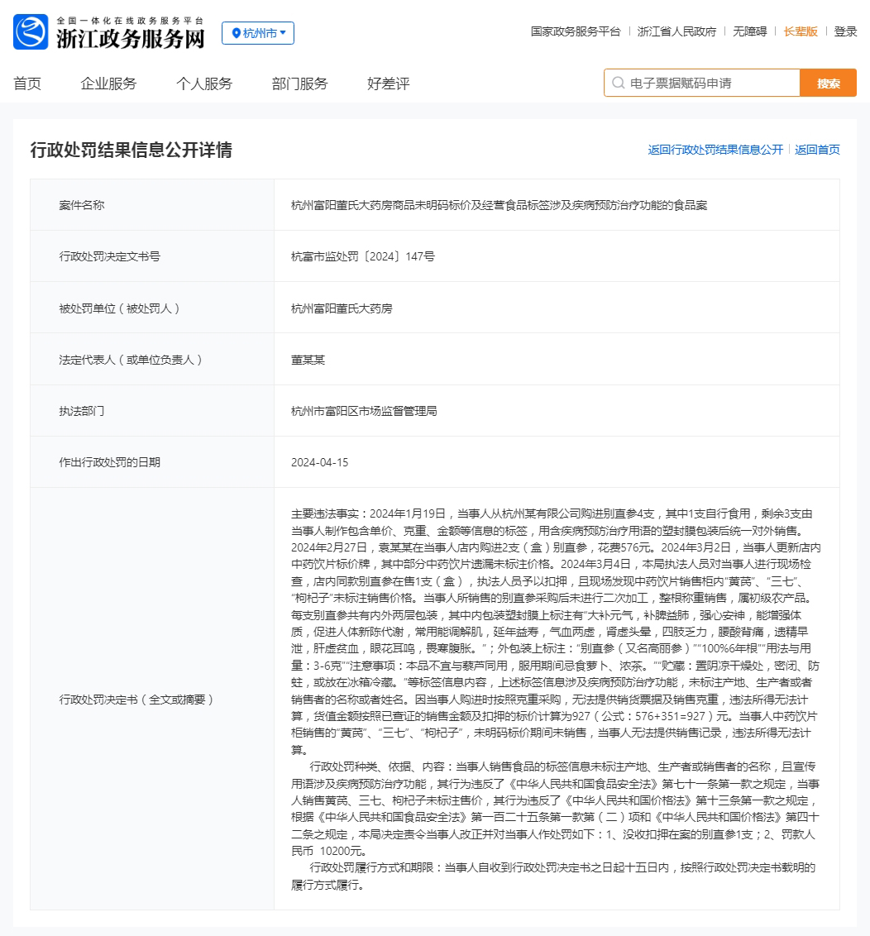Click 返回行政处罚结果信息公开 link
Viewport: 870px width, 936px height.
coord(715,150)
